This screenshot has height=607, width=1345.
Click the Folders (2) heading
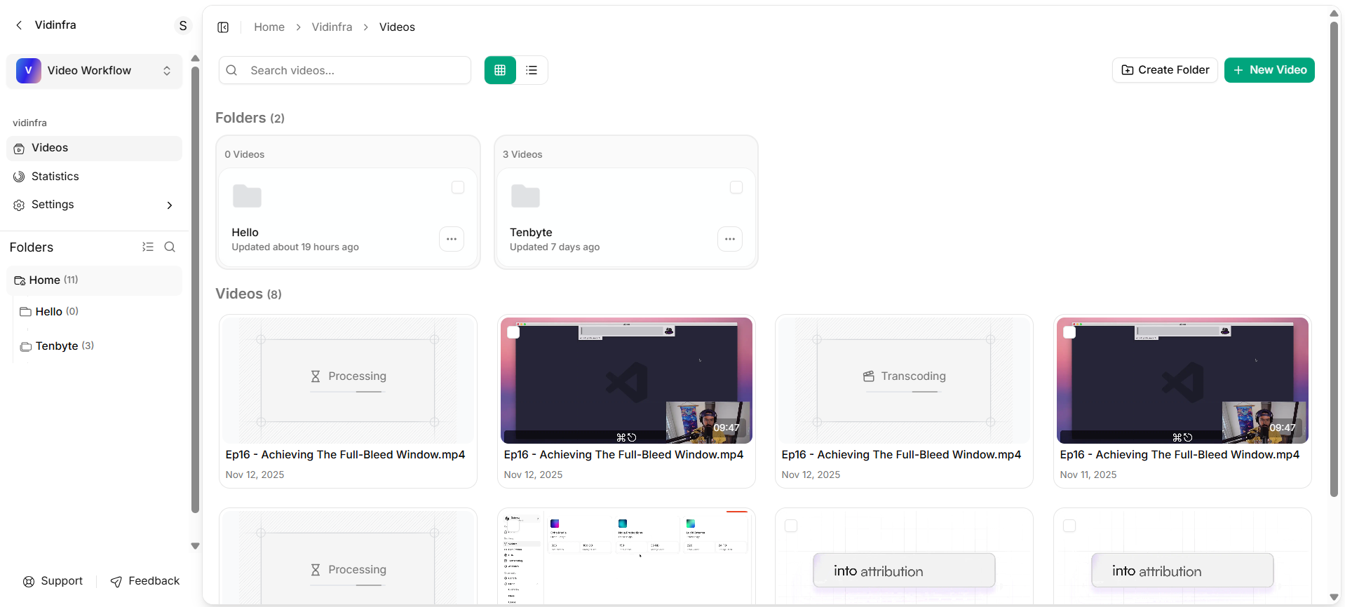(250, 118)
